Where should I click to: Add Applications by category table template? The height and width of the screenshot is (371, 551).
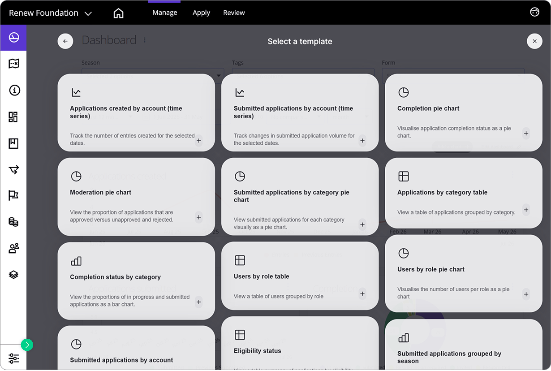pos(526,210)
